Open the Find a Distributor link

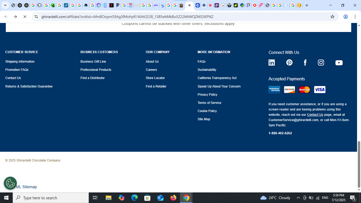pyautogui.click(x=92, y=78)
